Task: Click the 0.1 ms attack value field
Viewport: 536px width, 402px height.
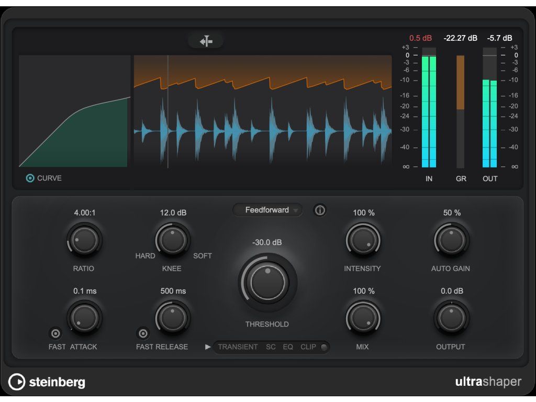Action: coord(85,291)
